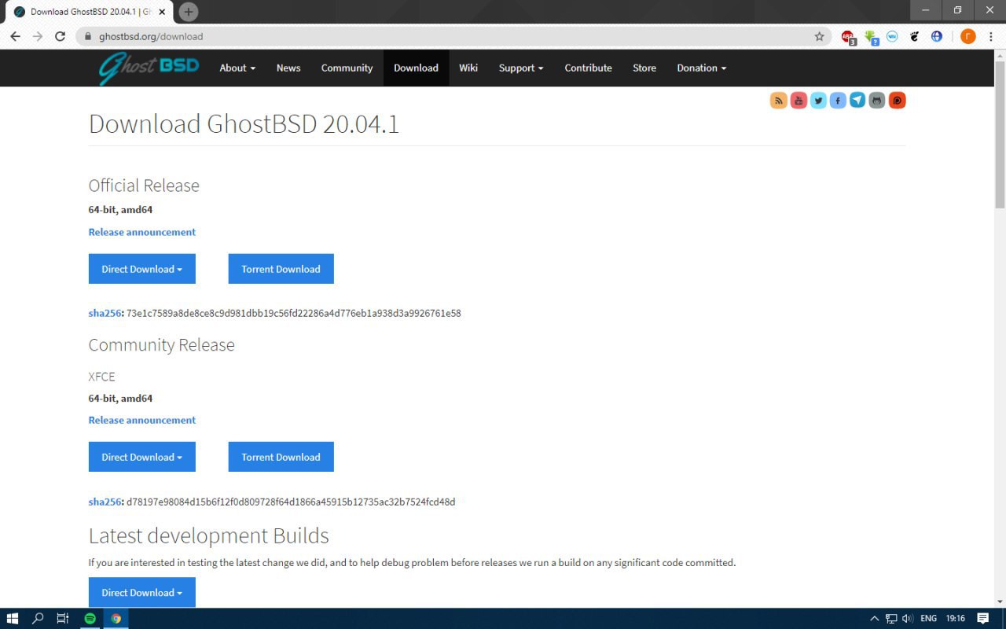This screenshot has width=1006, height=629.
Task: Click the XFCE sha256 hash starting d78197
Action: click(291, 502)
